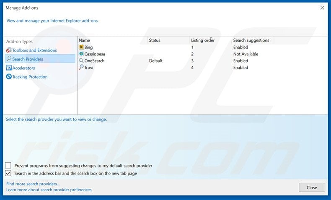Click Enabled suggestion in Bing row
Viewport: 331px width, 200px height.
[240, 47]
